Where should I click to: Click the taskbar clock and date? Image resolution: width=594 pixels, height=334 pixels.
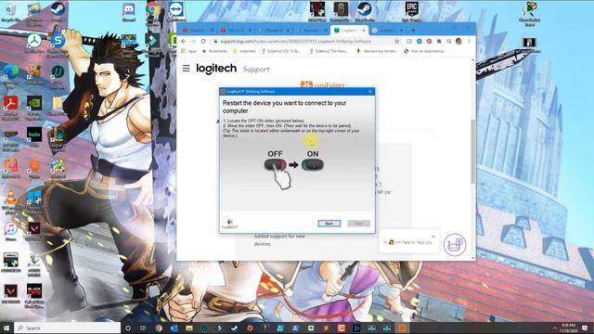[569, 328]
